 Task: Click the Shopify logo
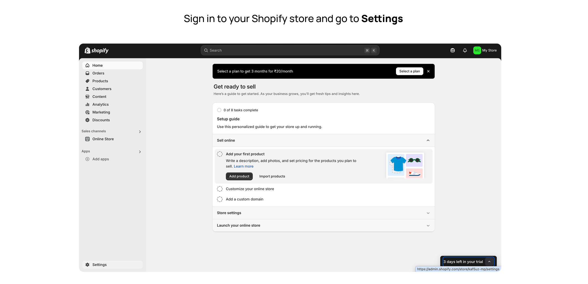point(96,50)
